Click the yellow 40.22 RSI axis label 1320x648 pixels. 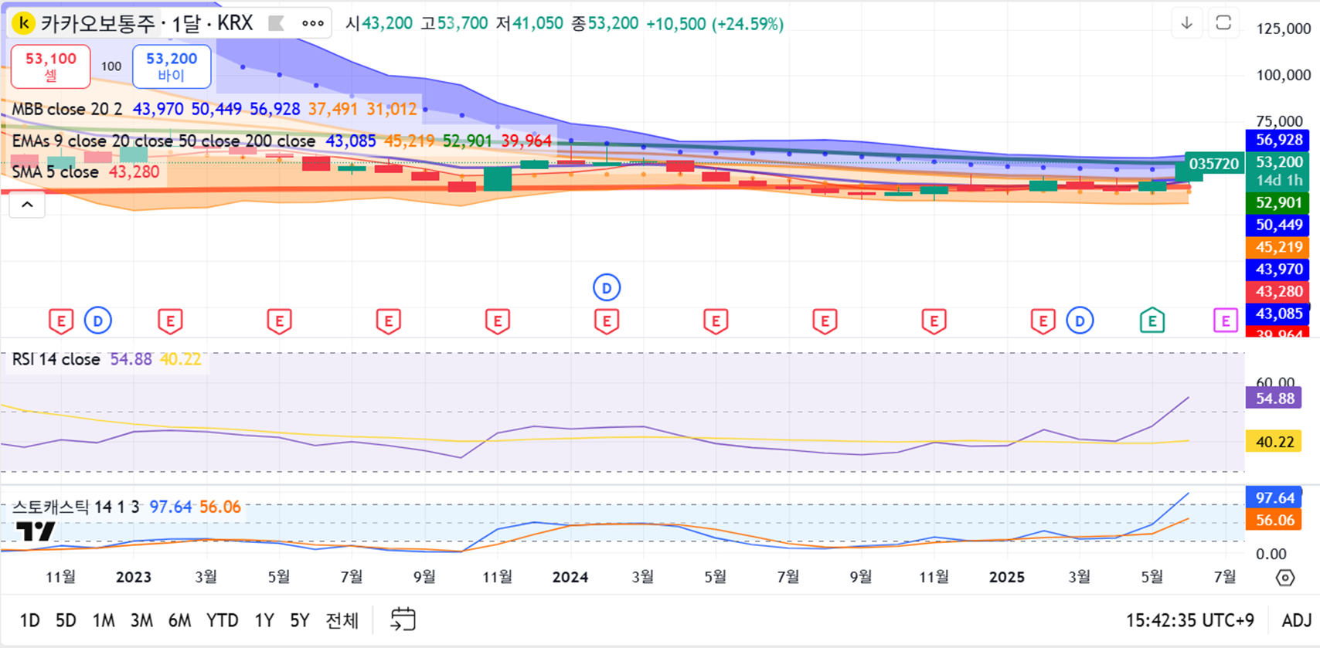(x=1274, y=442)
